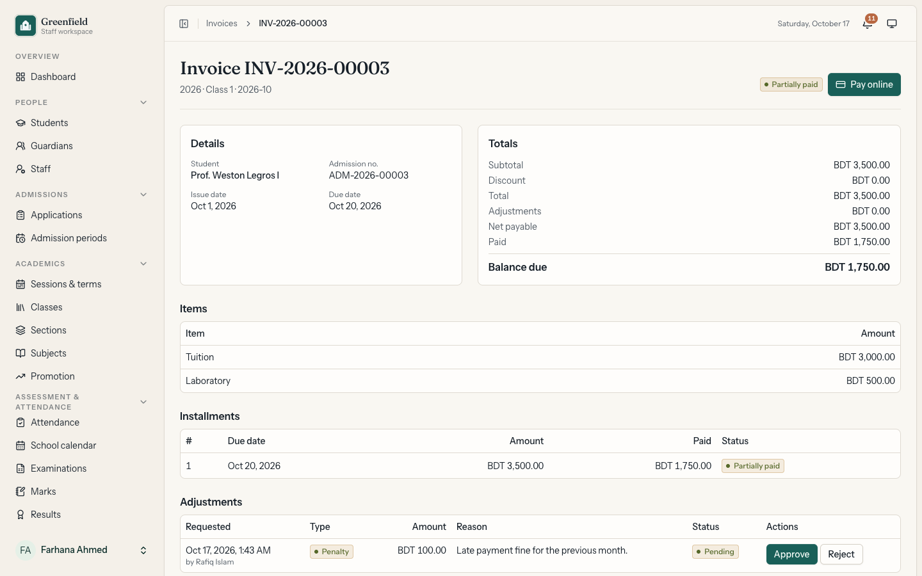Screen dimensions: 922x576
Task: Click the Sections layers icon
Action: pyautogui.click(x=20, y=330)
